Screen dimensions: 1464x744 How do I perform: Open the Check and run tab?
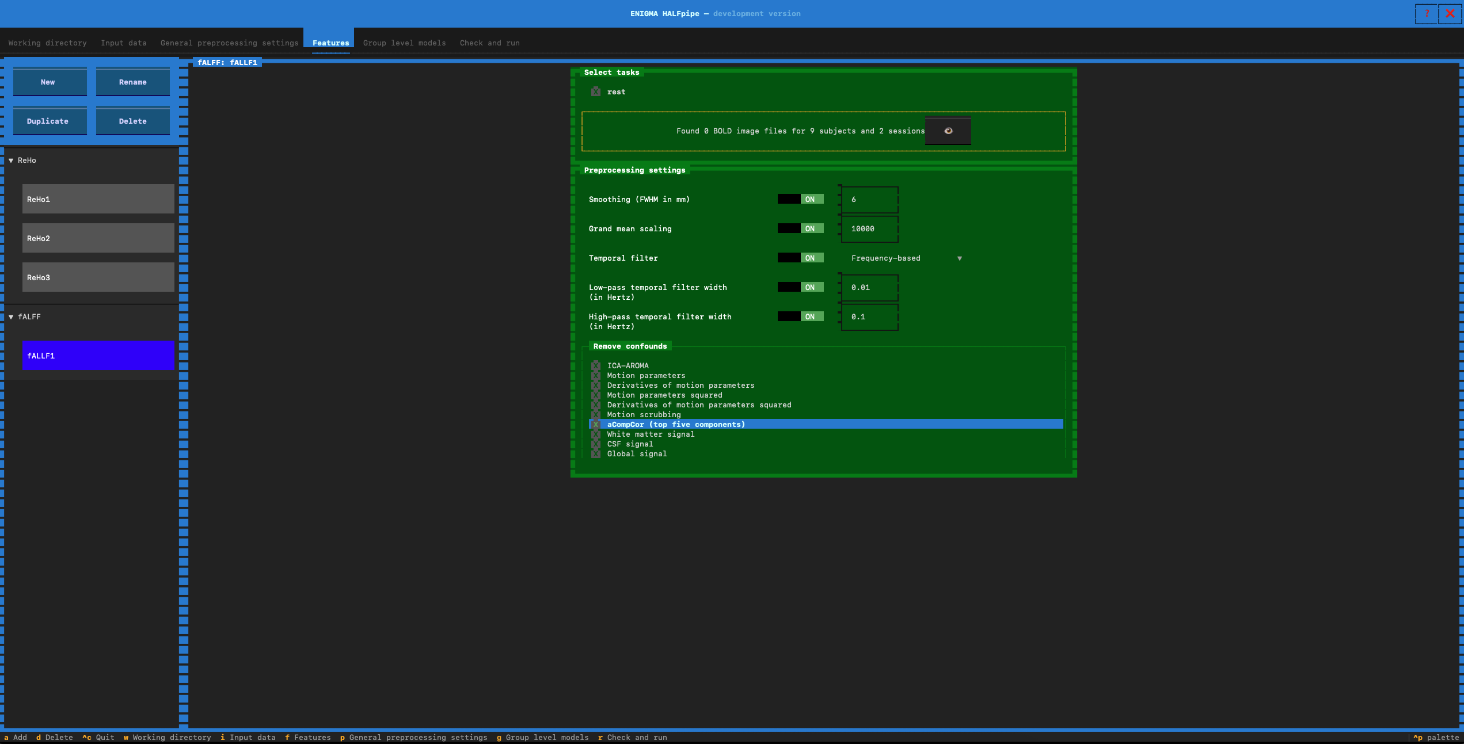click(489, 43)
